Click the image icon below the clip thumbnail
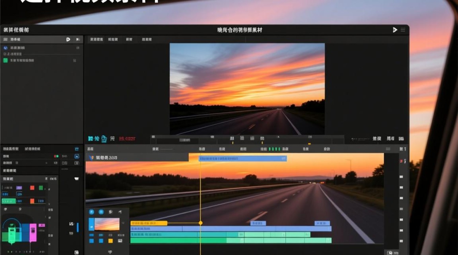Screen dimensions: 458x255 pyautogui.click(x=120, y=241)
